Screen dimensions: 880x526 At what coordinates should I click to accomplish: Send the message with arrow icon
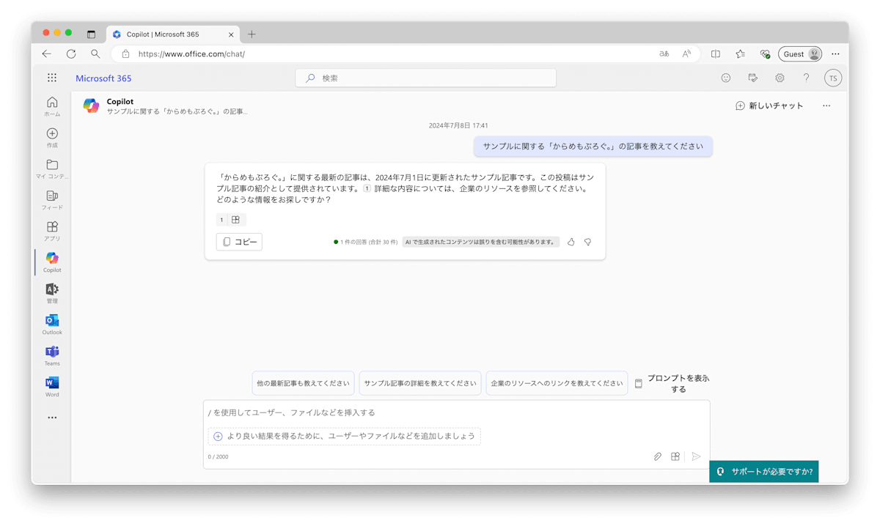coord(696,456)
